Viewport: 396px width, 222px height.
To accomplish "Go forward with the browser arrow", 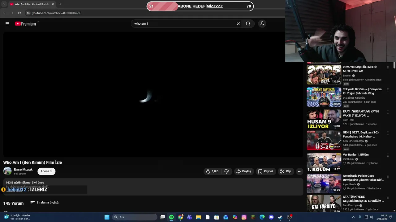I will tap(12, 13).
